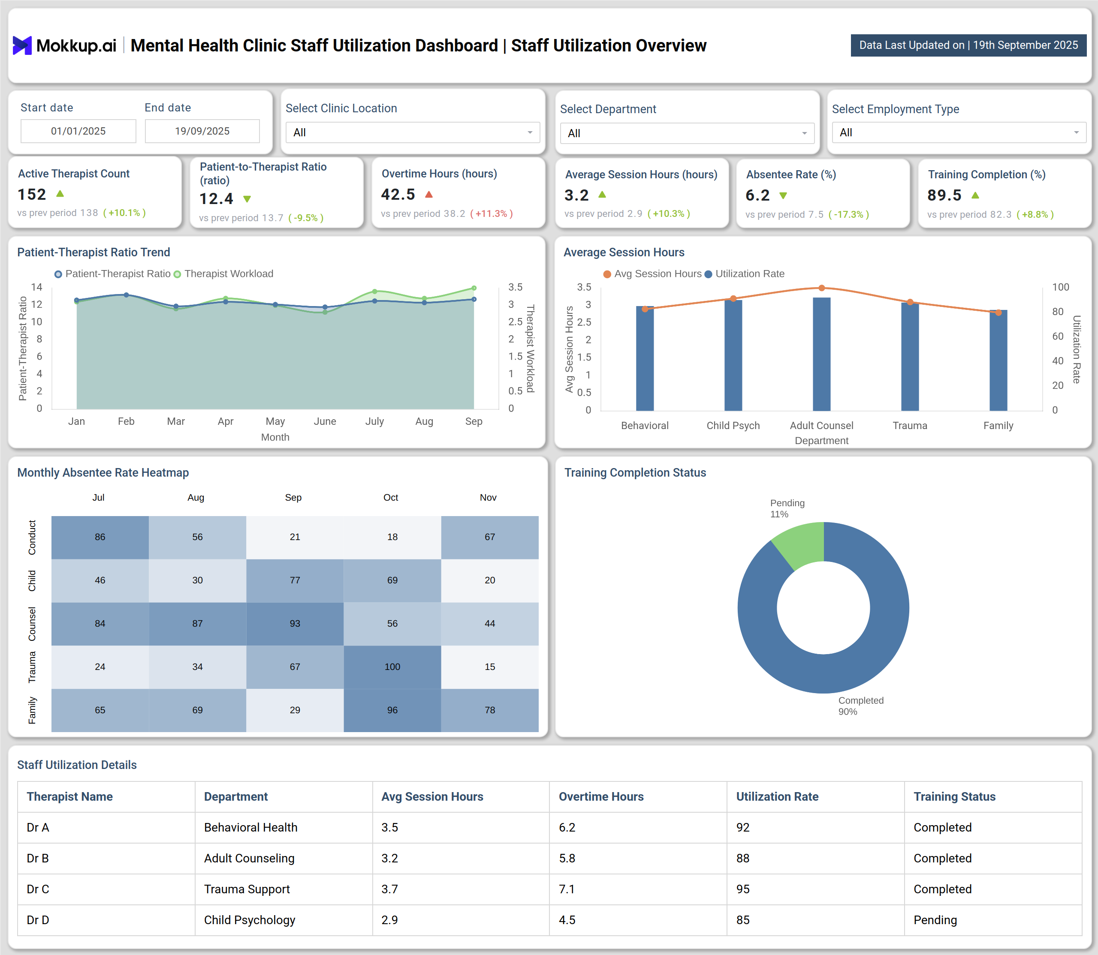Screen dimensions: 1098x955
Task: Click the red up arrow beside Overtime Hours 42.5
Action: (429, 195)
